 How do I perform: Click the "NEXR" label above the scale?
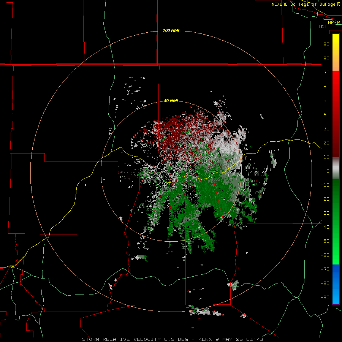coord(334,23)
